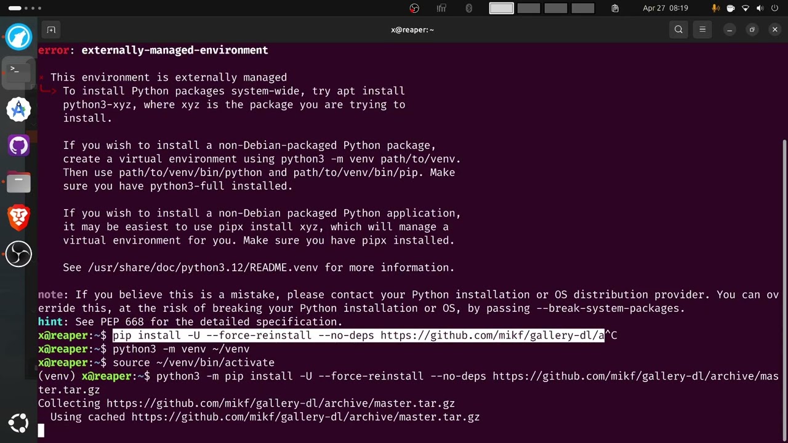Open GitHub Desktop from the dock
788x443 pixels.
point(18,146)
